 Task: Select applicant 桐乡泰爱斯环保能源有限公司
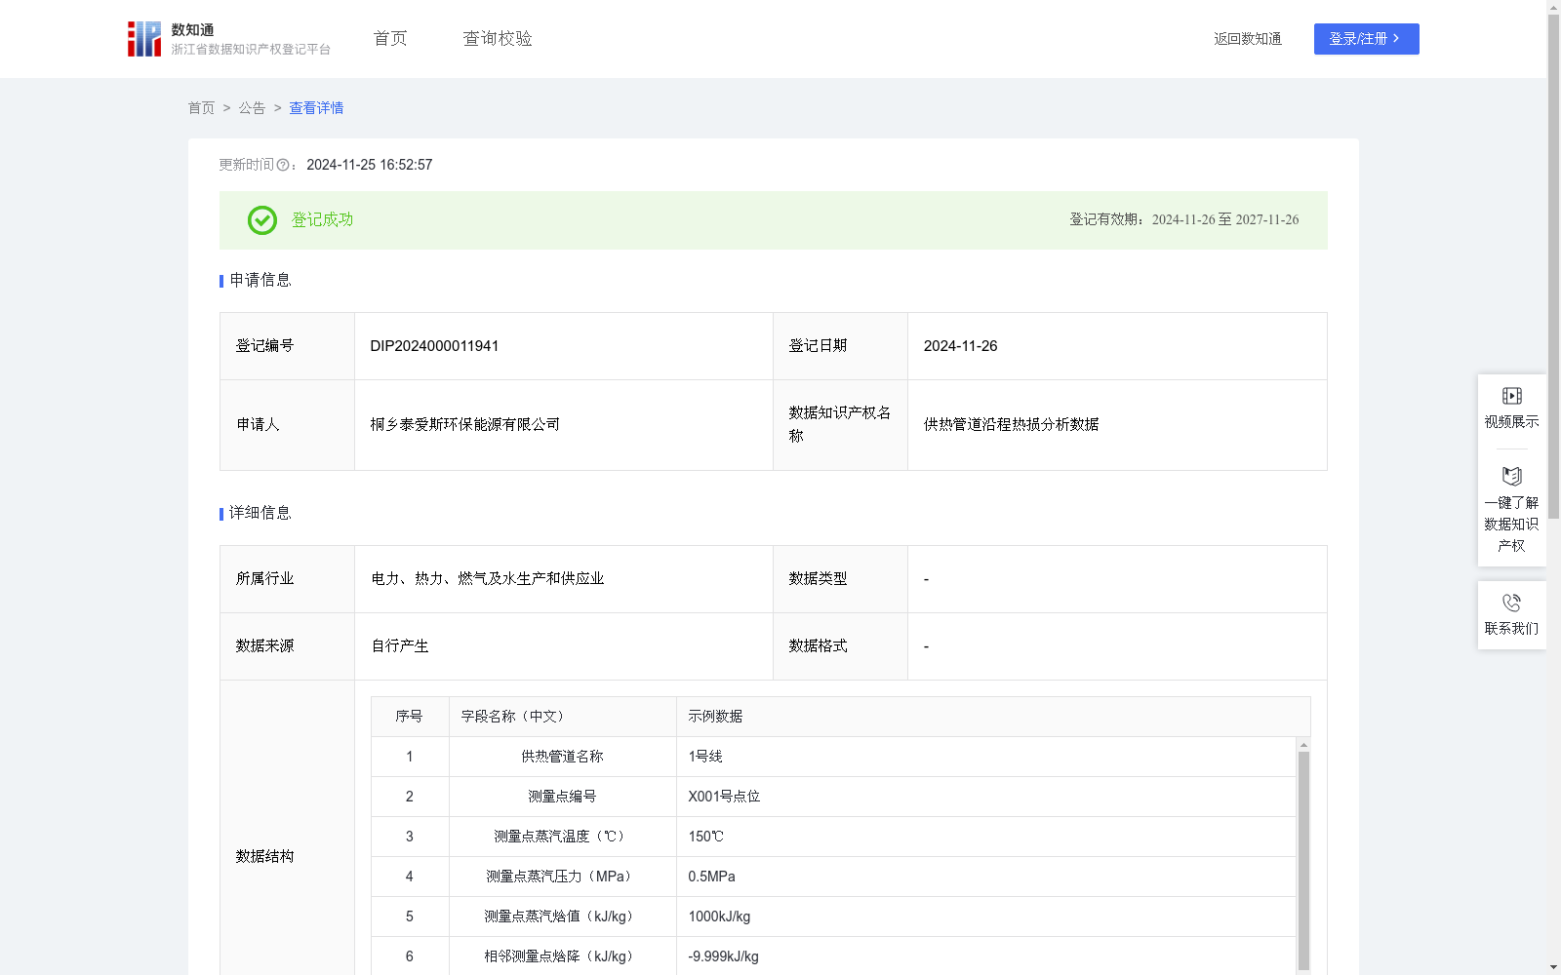point(465,424)
